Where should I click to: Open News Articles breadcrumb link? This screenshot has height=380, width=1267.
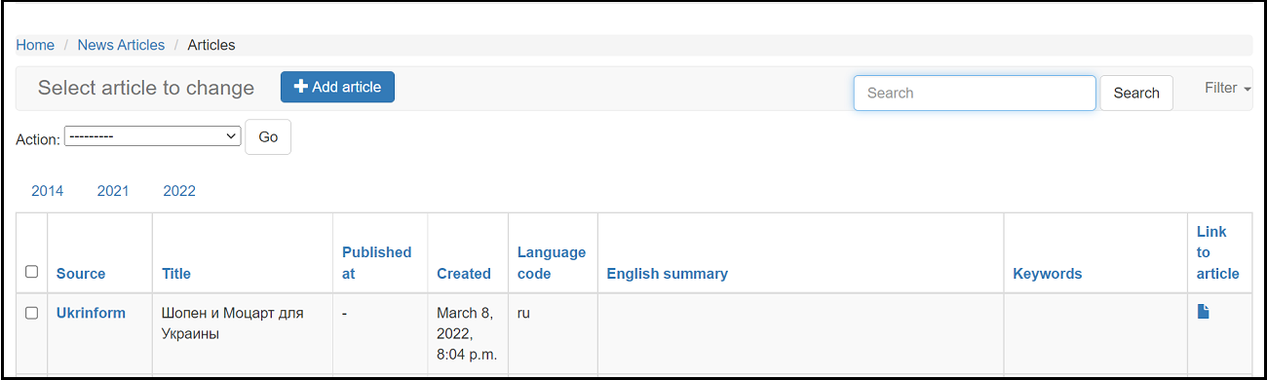121,45
